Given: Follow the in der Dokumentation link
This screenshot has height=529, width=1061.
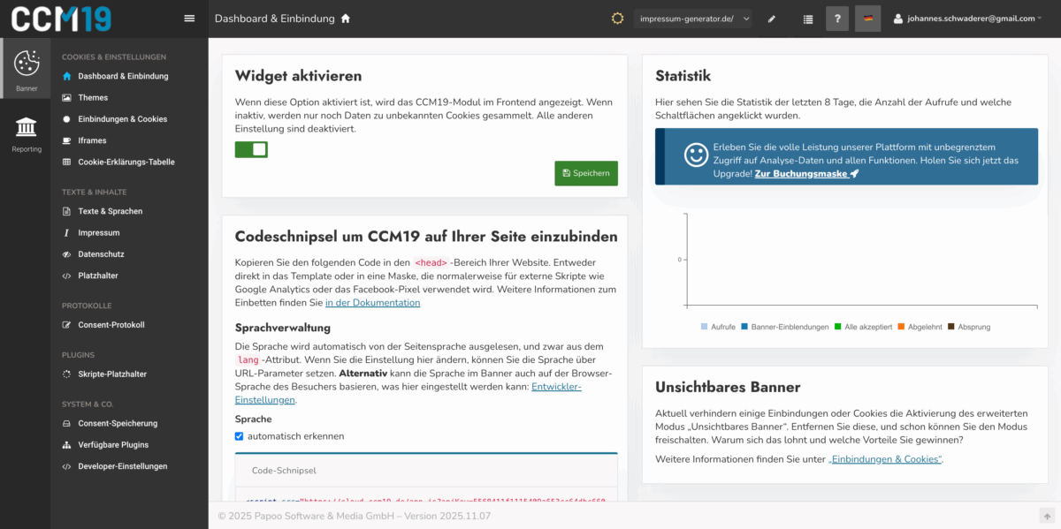Looking at the screenshot, I should click(x=372, y=303).
